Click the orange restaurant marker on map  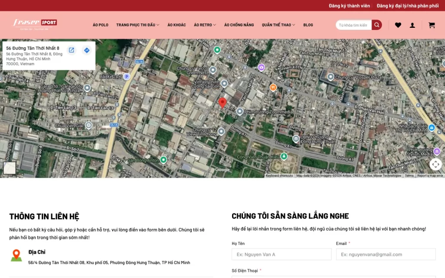pyautogui.click(x=273, y=87)
